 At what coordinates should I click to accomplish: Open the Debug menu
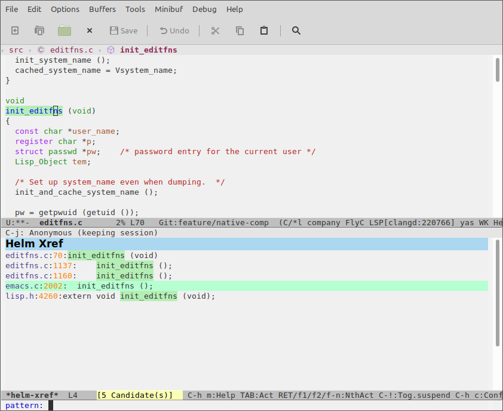tap(204, 10)
